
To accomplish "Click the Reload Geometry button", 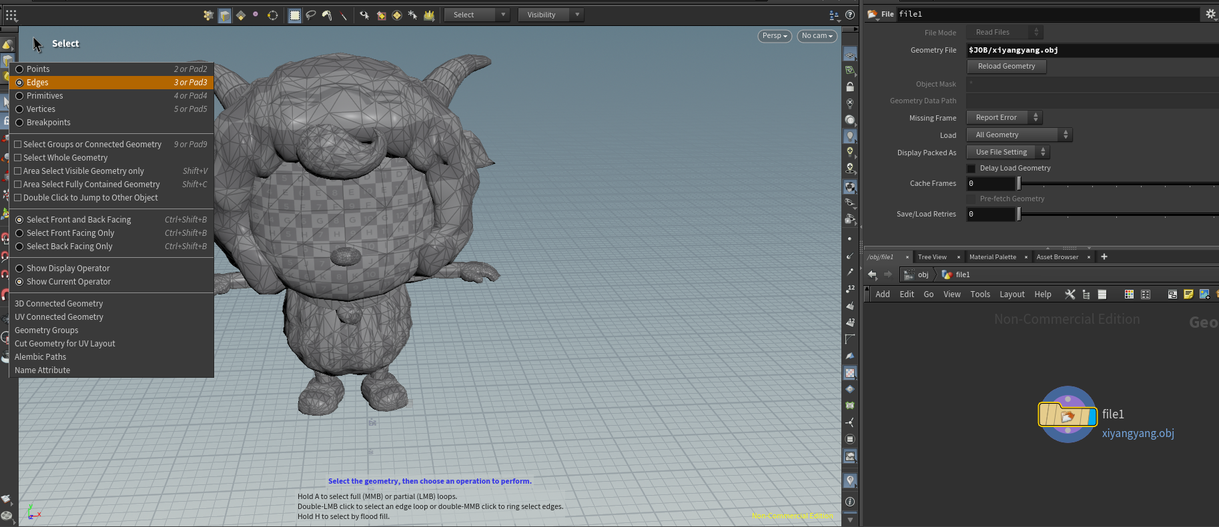I will [1006, 67].
